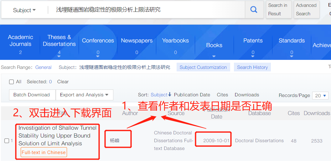Toggle the Subject sort direction arrow
The height and width of the screenshot is (164, 331).
coord(169,94)
